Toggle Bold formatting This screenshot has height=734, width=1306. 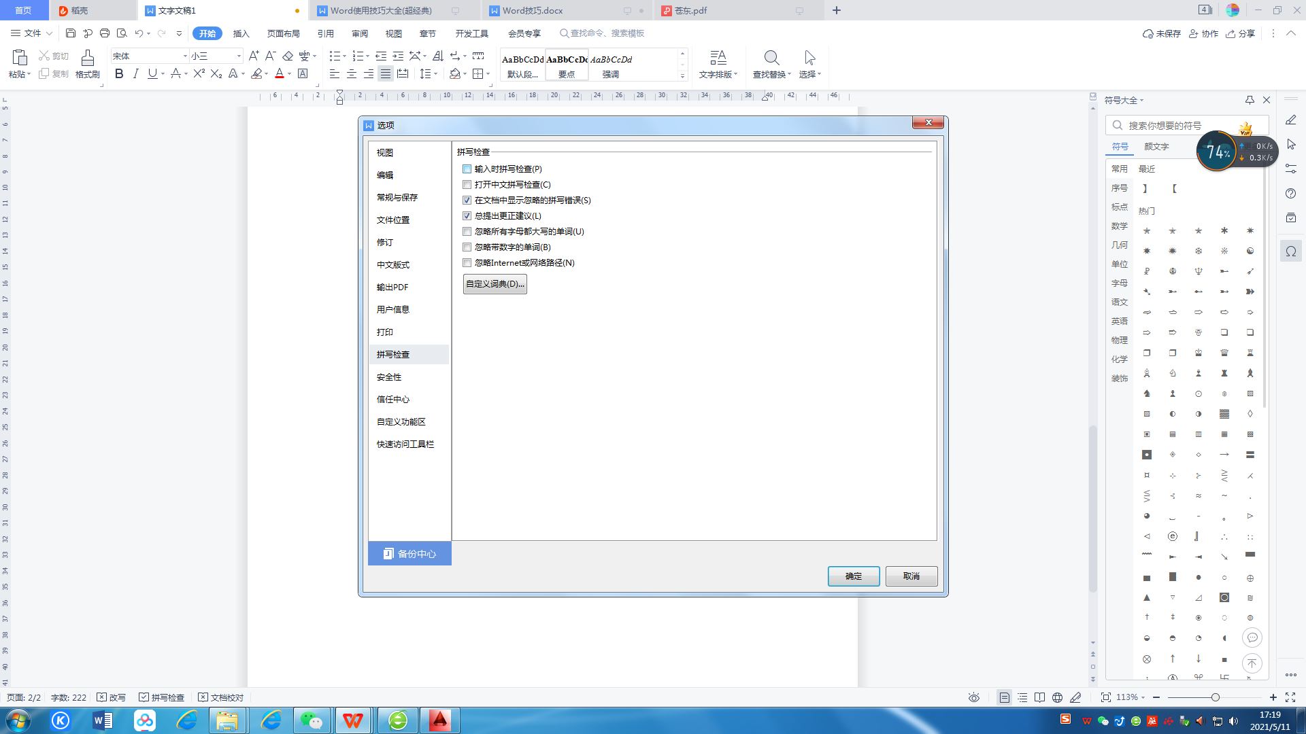click(x=119, y=73)
